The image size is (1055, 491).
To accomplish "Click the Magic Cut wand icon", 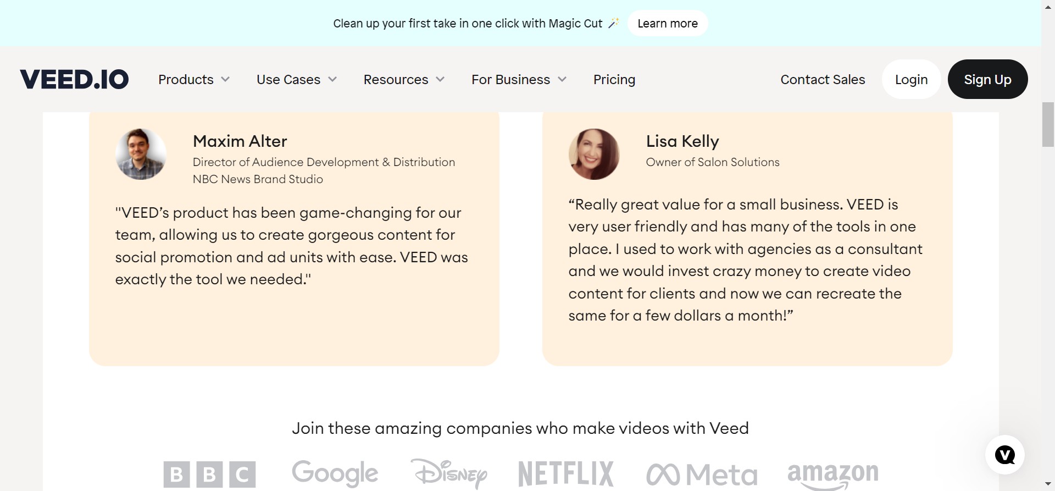I will tap(613, 23).
